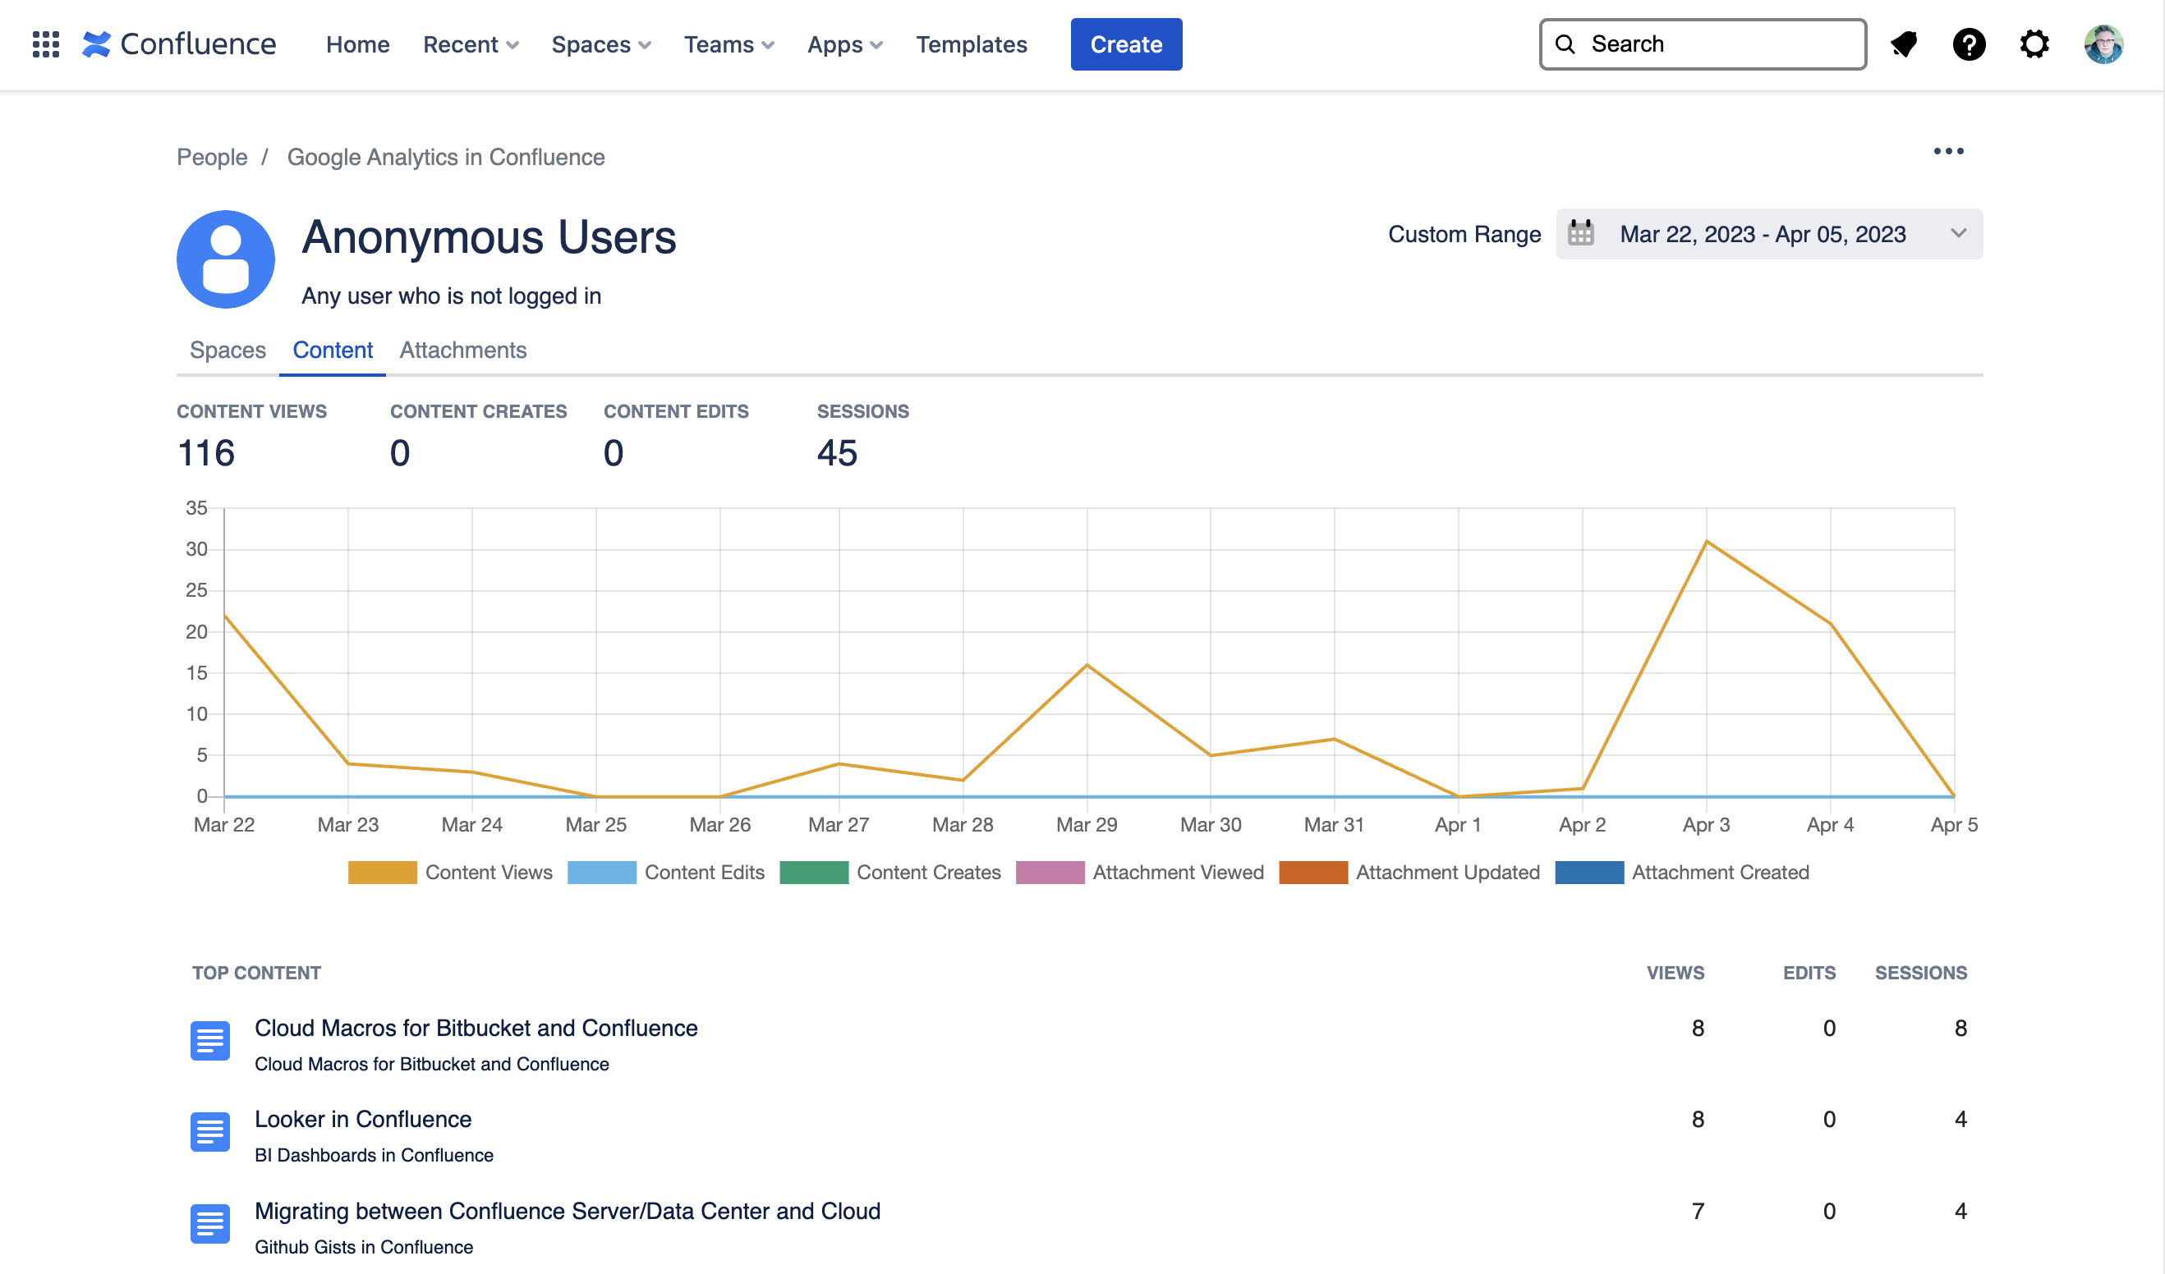Screen dimensions: 2165x1274
Task: Click the Attachment Created color swatch
Action: (x=1588, y=873)
